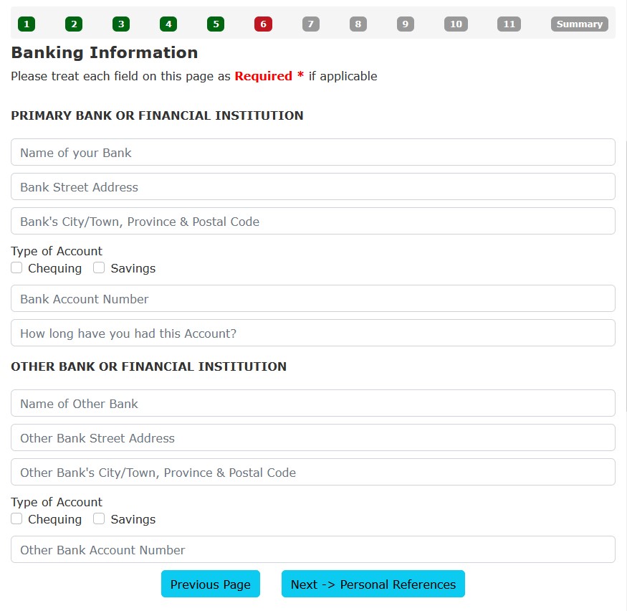
Task: Focus the Other Bank Account Number input
Action: (312, 550)
